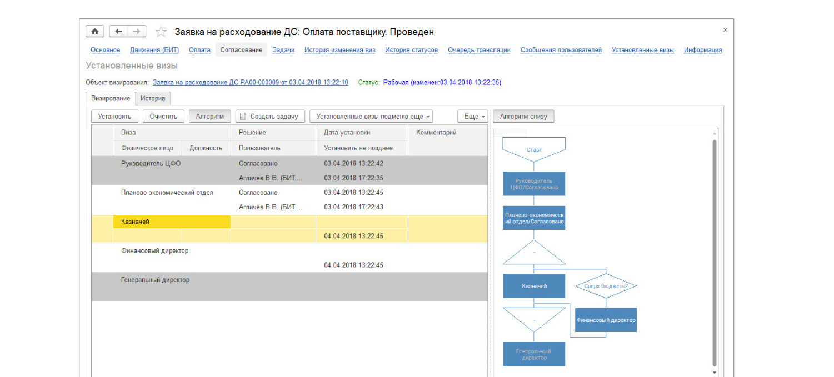The width and height of the screenshot is (834, 377).
Task: Click the back arrow navigation button
Action: pyautogui.click(x=118, y=32)
